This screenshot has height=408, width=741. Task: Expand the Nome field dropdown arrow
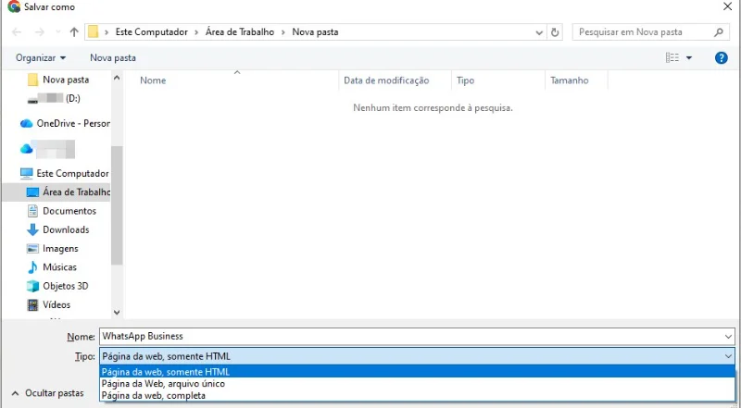(728, 337)
